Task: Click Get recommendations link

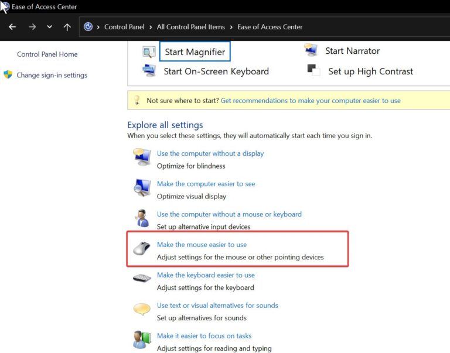Action: click(x=311, y=101)
